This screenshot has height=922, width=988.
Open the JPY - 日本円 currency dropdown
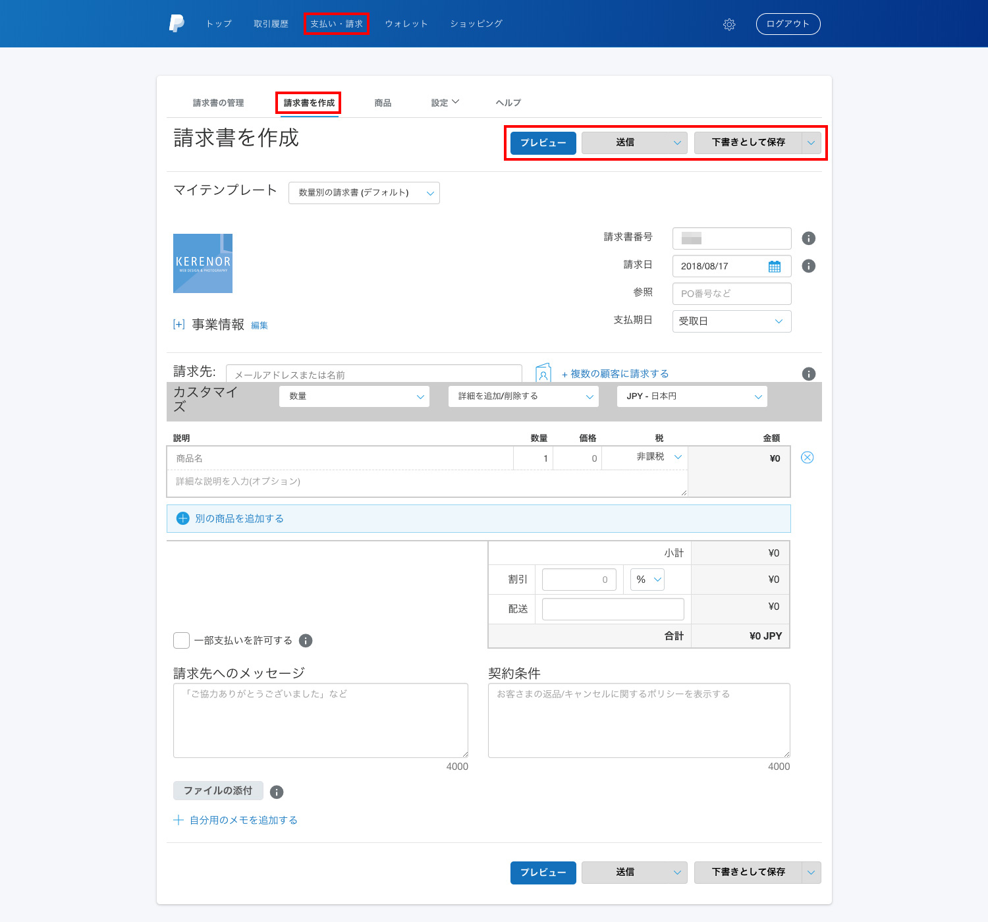(x=692, y=396)
